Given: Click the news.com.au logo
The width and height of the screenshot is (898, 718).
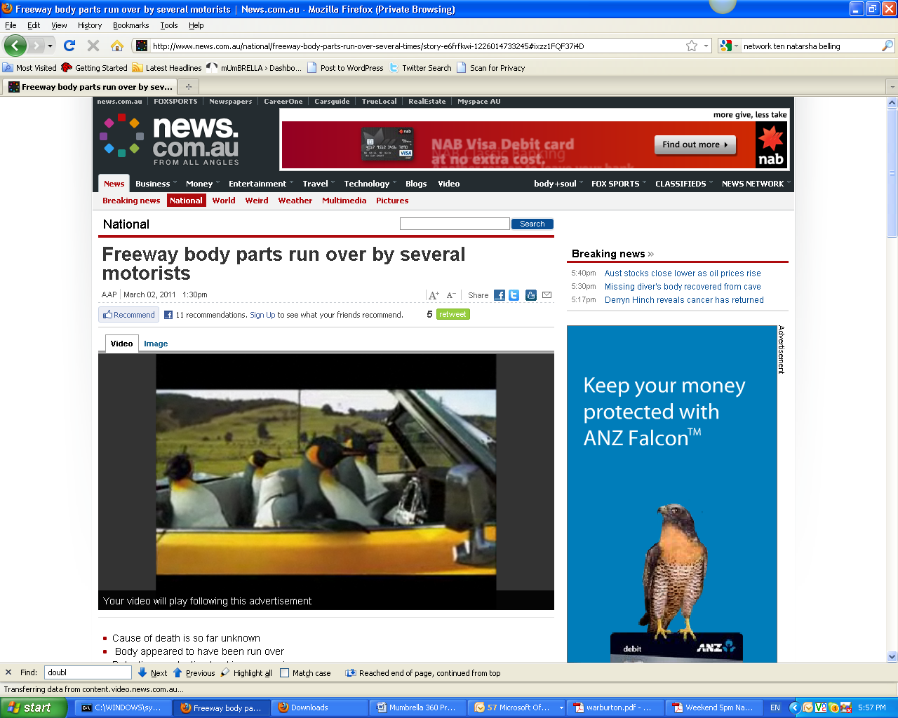Looking at the screenshot, I should tap(170, 139).
